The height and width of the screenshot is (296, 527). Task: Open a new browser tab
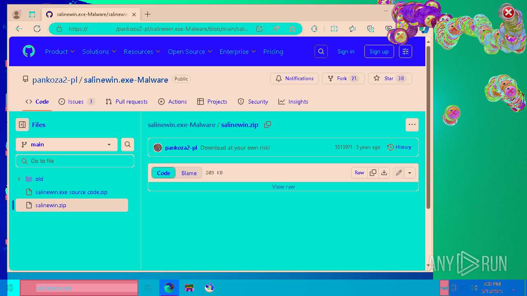[x=147, y=14]
